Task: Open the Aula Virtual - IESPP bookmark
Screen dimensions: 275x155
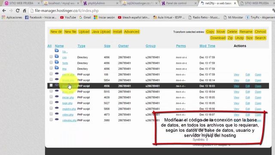Action: [x=169, y=17]
